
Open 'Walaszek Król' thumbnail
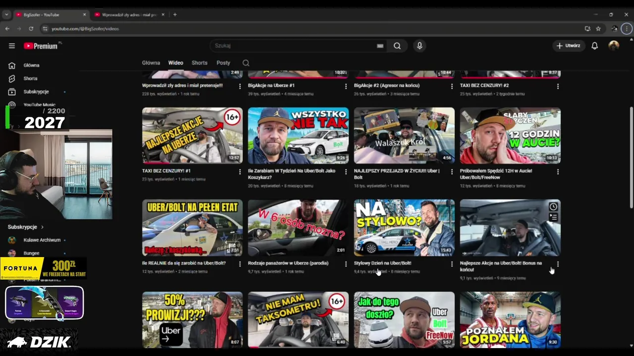[404, 135]
